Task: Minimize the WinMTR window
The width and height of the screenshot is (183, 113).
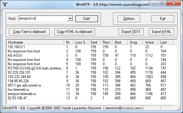Action: tap(154, 4)
